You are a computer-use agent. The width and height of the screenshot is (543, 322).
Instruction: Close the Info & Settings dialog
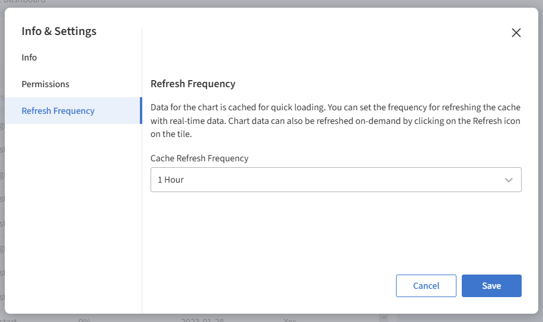(x=516, y=33)
